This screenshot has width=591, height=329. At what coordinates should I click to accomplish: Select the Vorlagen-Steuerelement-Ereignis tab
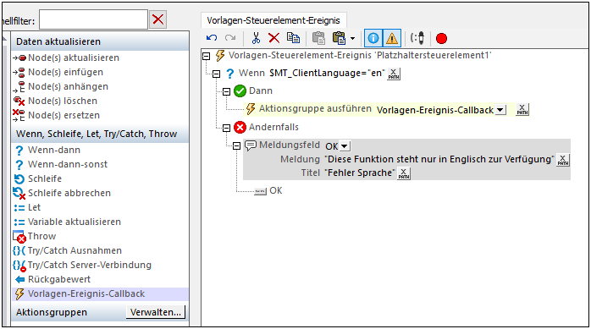[x=273, y=20]
